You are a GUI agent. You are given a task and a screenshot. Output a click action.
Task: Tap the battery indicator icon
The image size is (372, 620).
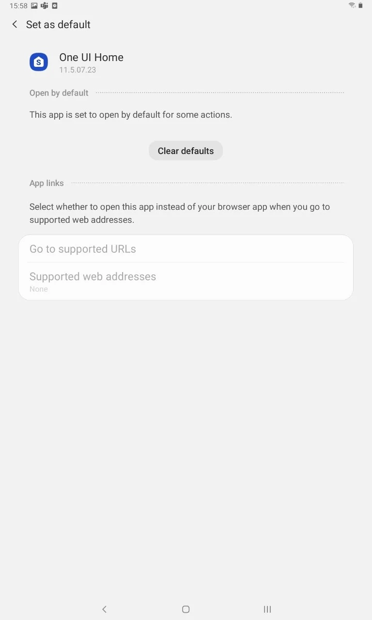[360, 5]
